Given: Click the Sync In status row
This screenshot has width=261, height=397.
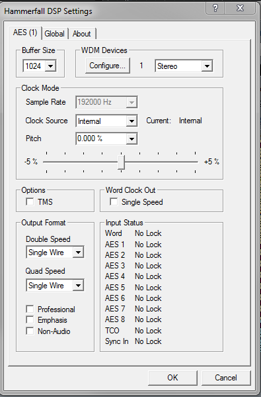Looking at the screenshot, I should tap(133, 341).
